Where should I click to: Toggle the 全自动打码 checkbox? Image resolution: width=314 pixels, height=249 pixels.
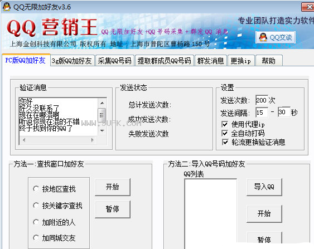(x=225, y=133)
